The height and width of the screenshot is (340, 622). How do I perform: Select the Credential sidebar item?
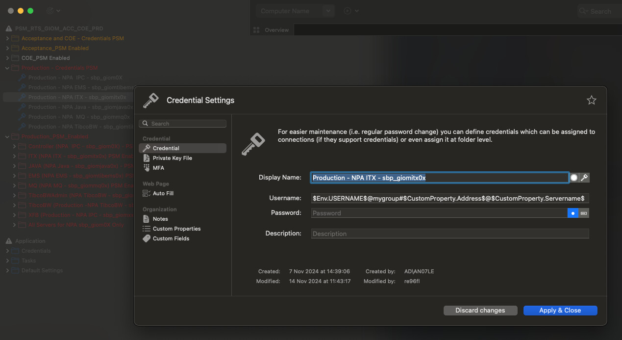click(x=166, y=148)
